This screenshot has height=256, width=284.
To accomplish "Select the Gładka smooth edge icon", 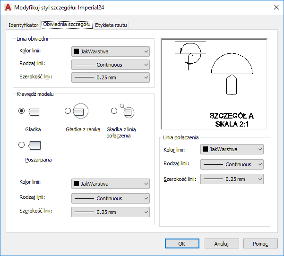I will pos(34,112).
